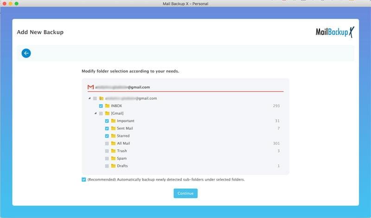Click the Important count 31

click(x=277, y=121)
